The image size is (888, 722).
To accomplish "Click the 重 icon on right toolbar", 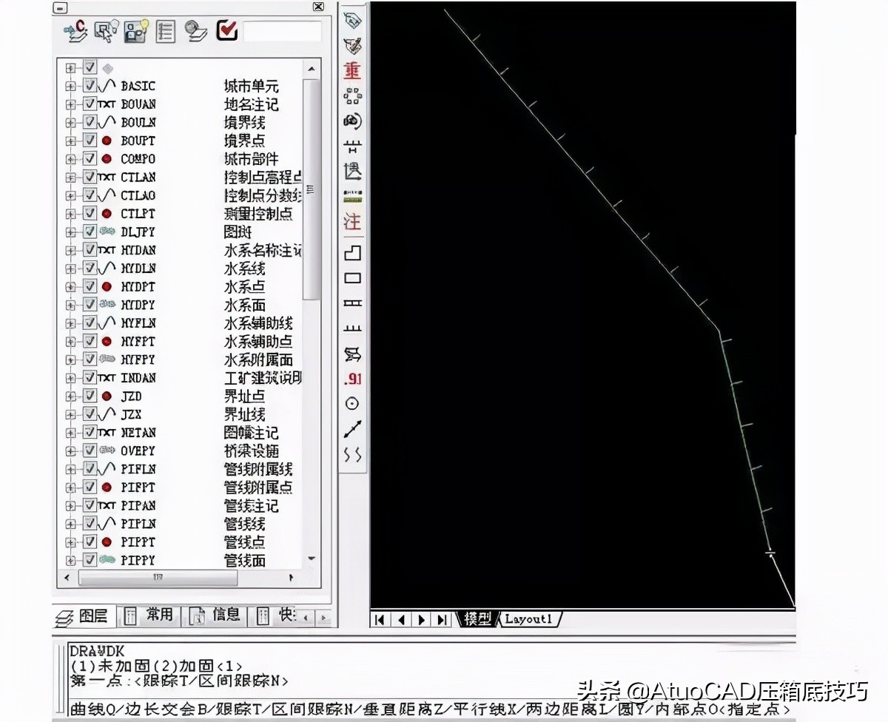I will point(351,71).
